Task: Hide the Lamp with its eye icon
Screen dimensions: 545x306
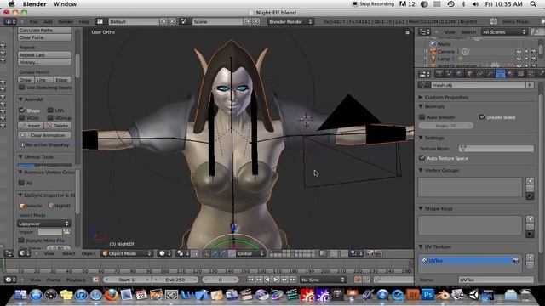Action: [x=519, y=59]
